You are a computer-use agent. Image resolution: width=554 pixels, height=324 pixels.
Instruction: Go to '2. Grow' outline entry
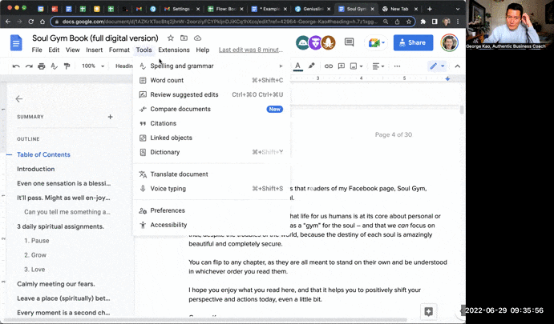(x=35, y=255)
